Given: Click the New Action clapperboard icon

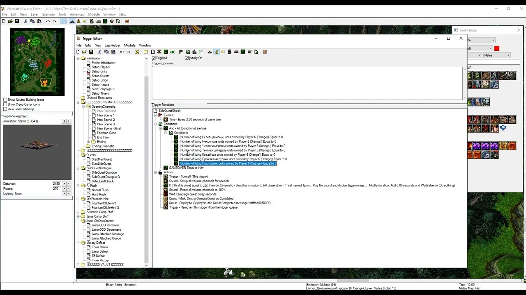Looking at the screenshot, I should (194, 52).
